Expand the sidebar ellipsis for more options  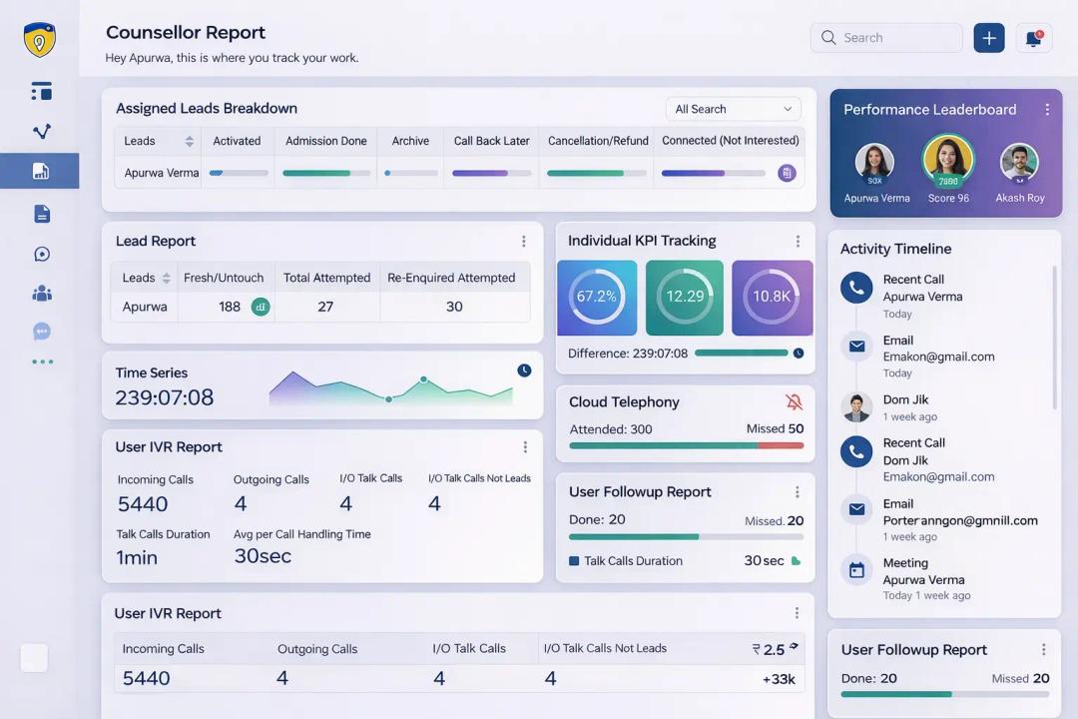point(42,360)
